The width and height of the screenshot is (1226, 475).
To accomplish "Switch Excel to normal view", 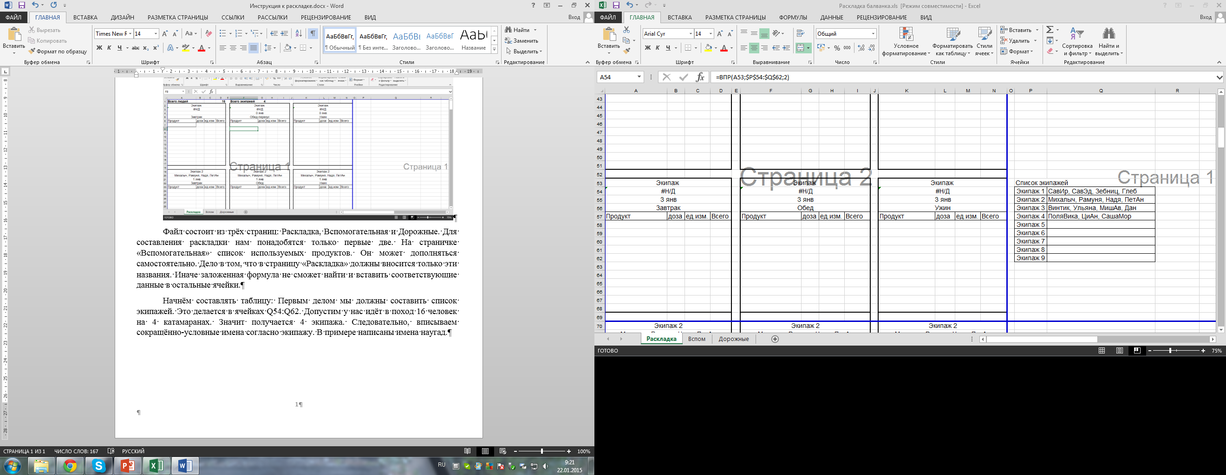I will coord(1102,350).
